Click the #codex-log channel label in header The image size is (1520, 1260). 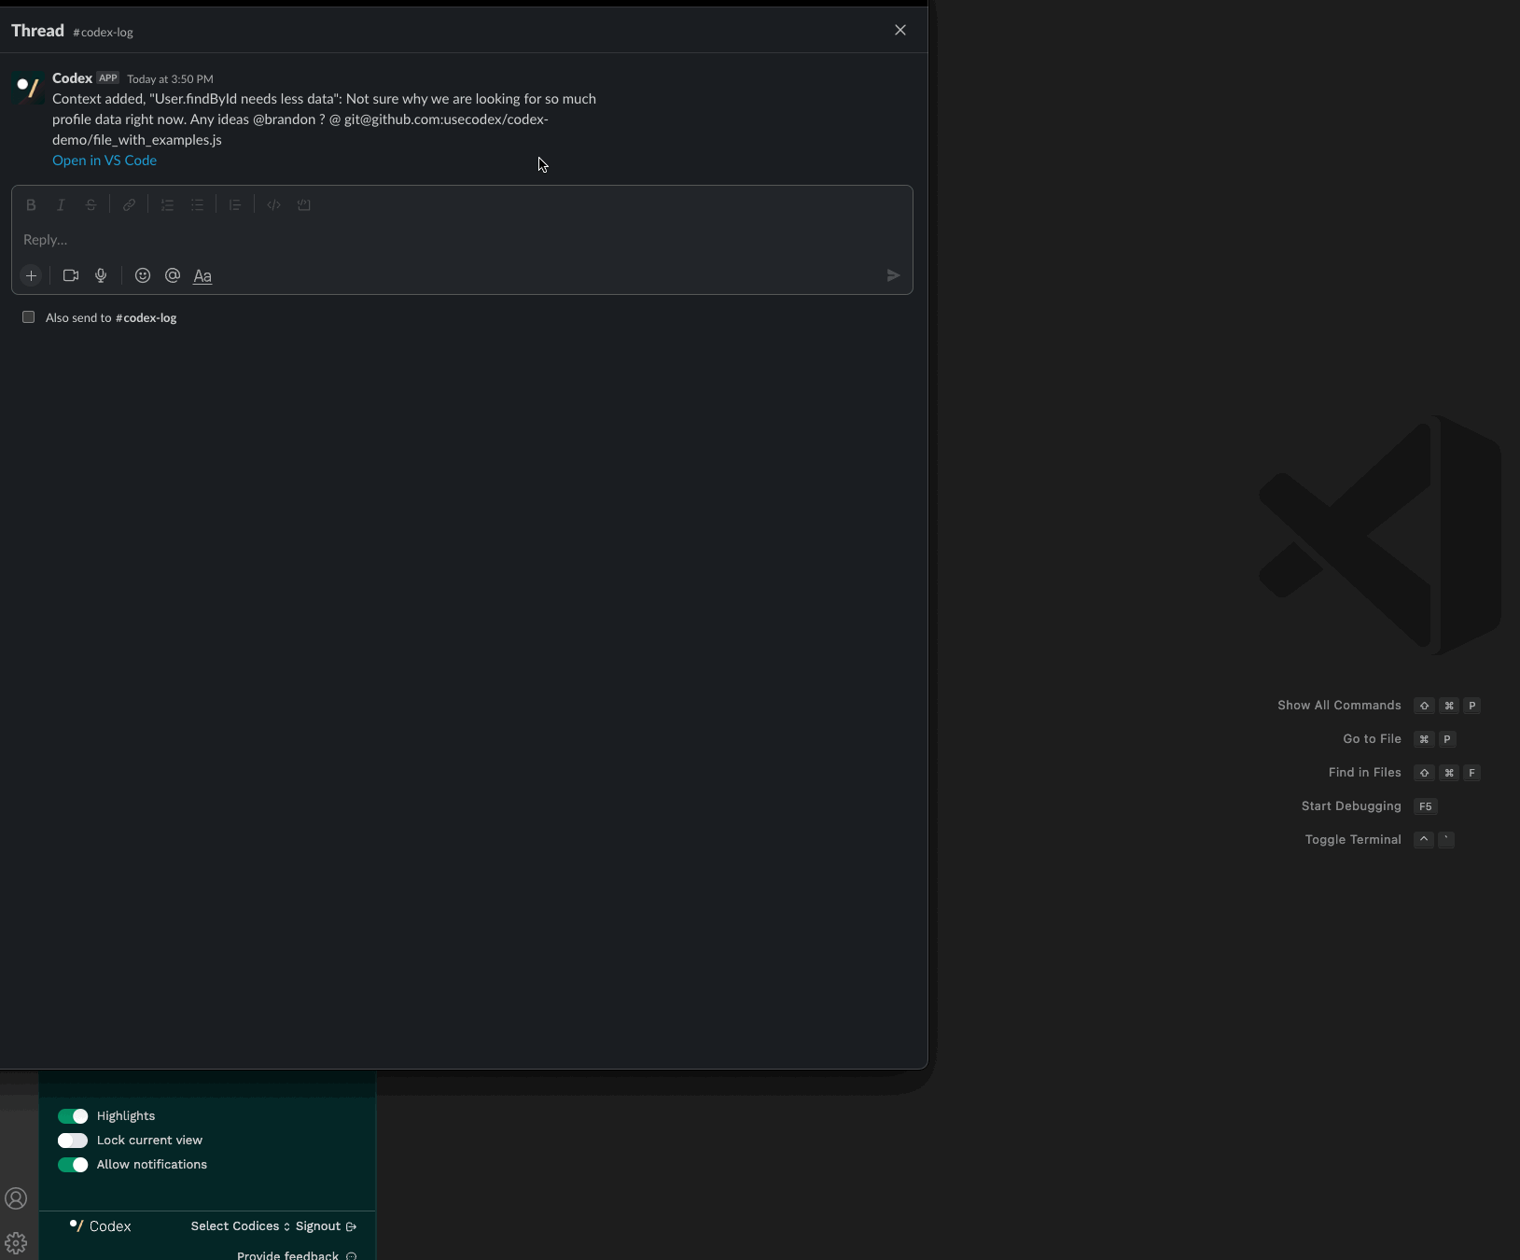point(103,32)
